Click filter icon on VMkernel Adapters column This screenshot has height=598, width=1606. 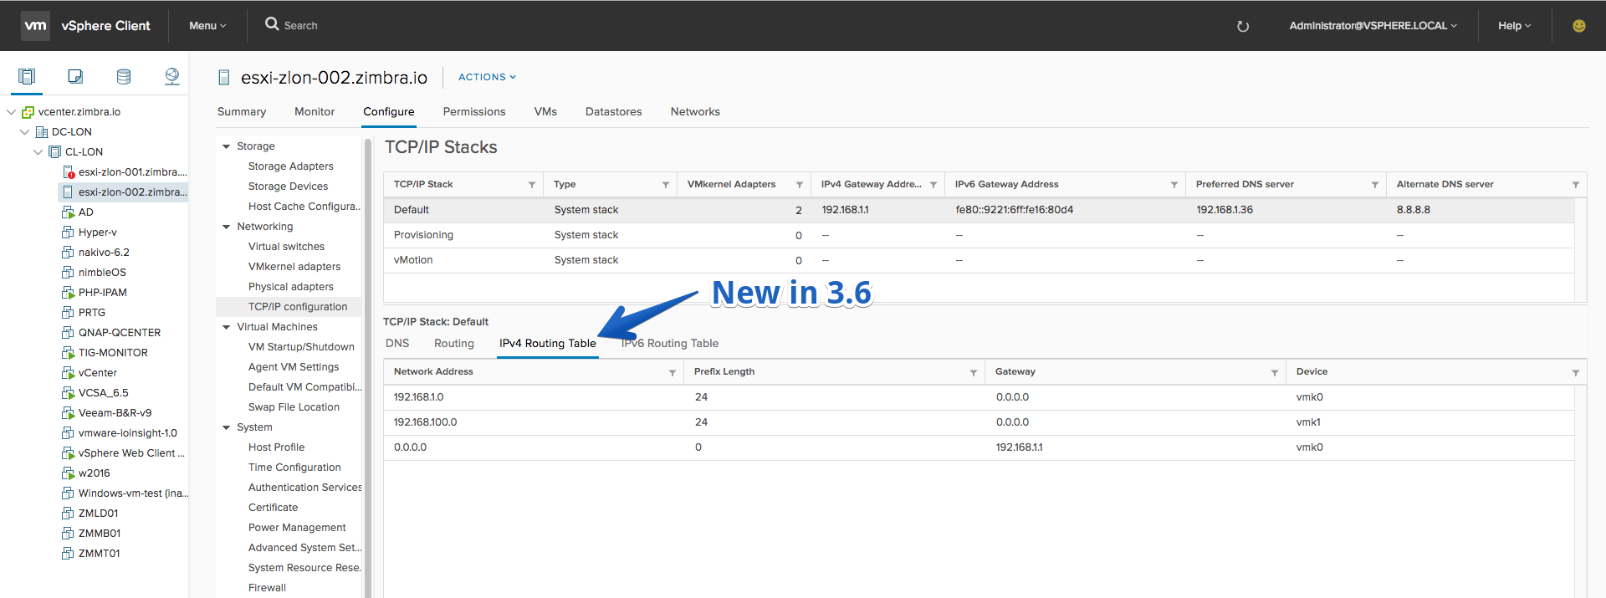point(800,185)
